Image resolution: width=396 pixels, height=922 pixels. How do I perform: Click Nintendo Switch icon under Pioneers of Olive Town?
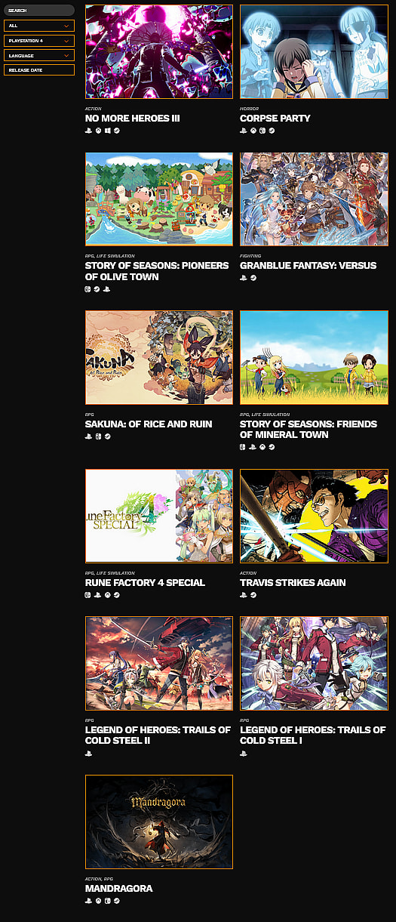point(88,288)
